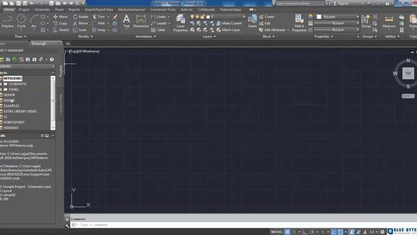Activate the Mirror command
Screen dimensions: 417x235
[81, 23]
